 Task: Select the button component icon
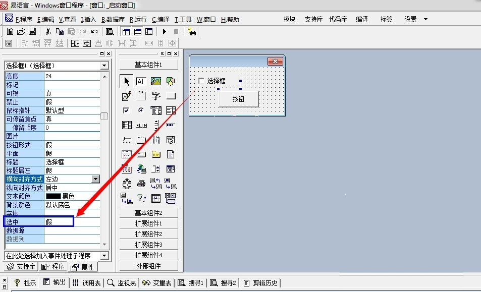coord(171,96)
